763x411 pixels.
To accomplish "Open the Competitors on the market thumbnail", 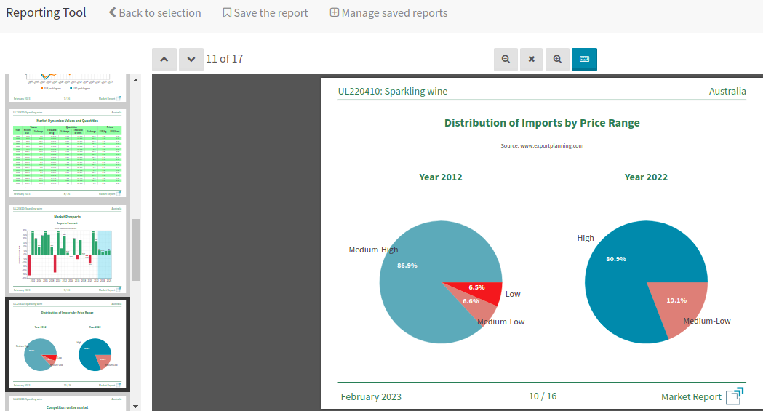I will [x=67, y=403].
